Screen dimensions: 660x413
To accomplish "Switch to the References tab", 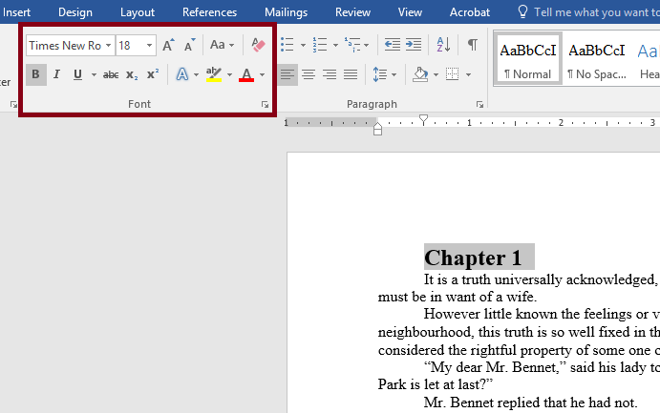I will coord(209,12).
